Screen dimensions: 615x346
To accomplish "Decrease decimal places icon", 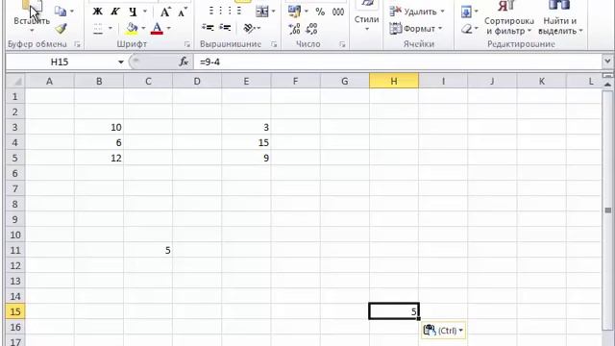I will point(311,28).
